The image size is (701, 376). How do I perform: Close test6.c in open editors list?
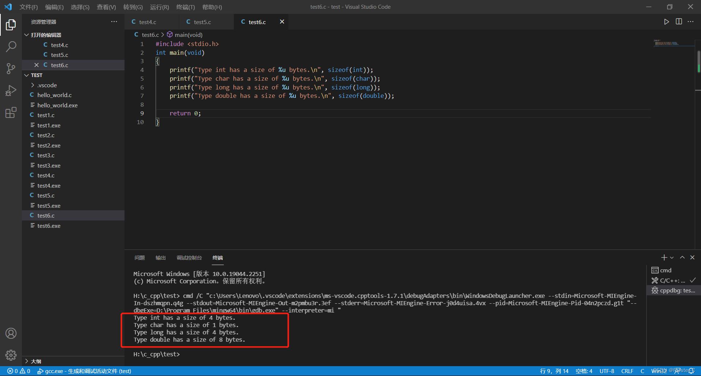(x=37, y=65)
